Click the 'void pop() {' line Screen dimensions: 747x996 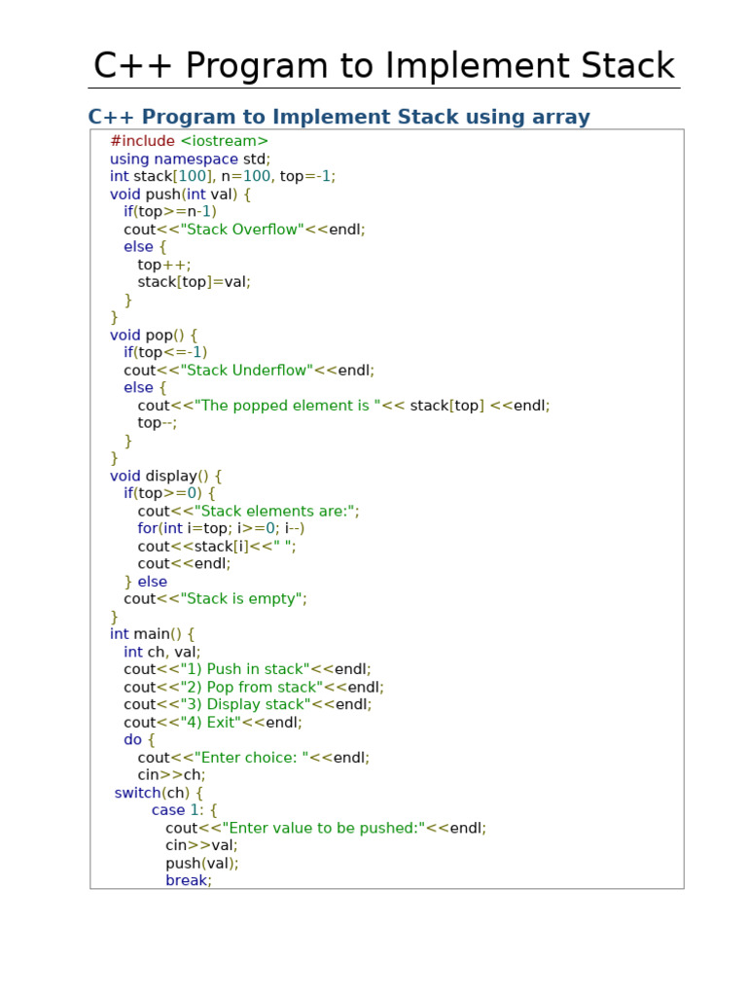154,335
